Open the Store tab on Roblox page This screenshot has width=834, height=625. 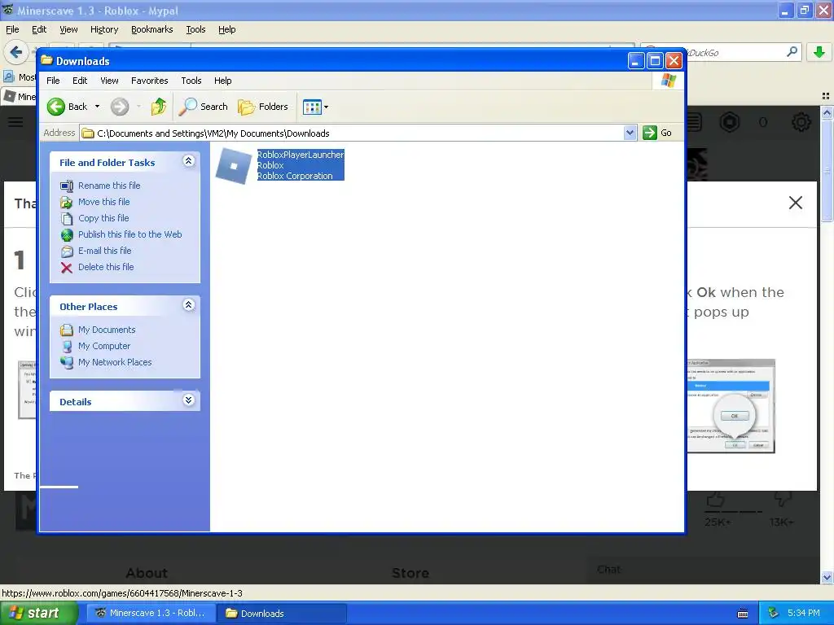click(410, 573)
